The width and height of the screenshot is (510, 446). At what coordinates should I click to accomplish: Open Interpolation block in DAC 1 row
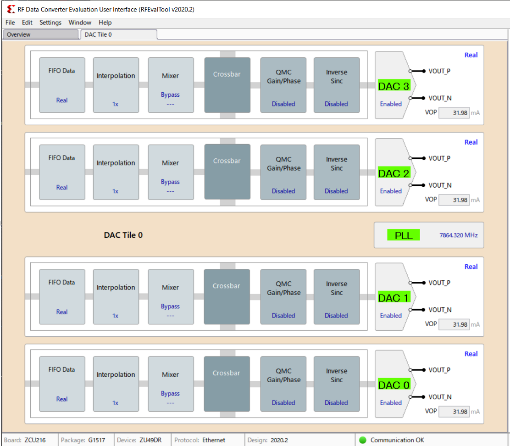pos(116,297)
